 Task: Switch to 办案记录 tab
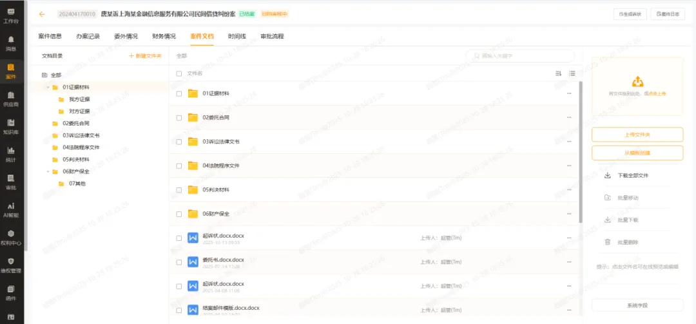pos(88,37)
